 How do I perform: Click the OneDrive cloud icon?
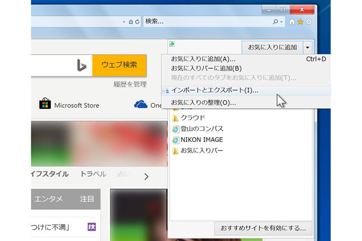(141, 105)
